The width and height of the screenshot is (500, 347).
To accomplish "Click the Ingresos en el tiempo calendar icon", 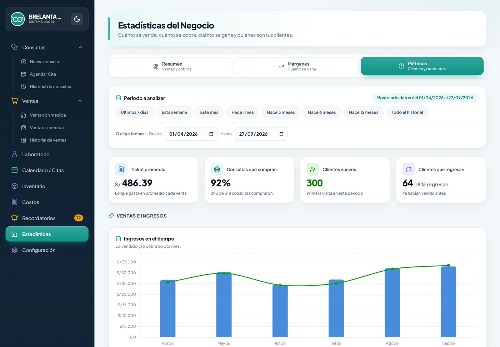I will [x=119, y=239].
